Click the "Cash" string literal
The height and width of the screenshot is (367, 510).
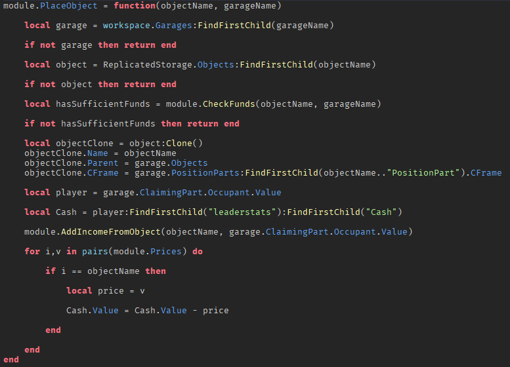(381, 212)
